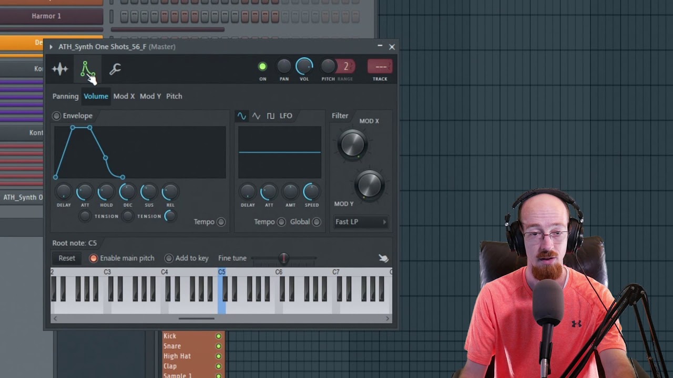Click the LFO DELAY knob

pyautogui.click(x=248, y=192)
